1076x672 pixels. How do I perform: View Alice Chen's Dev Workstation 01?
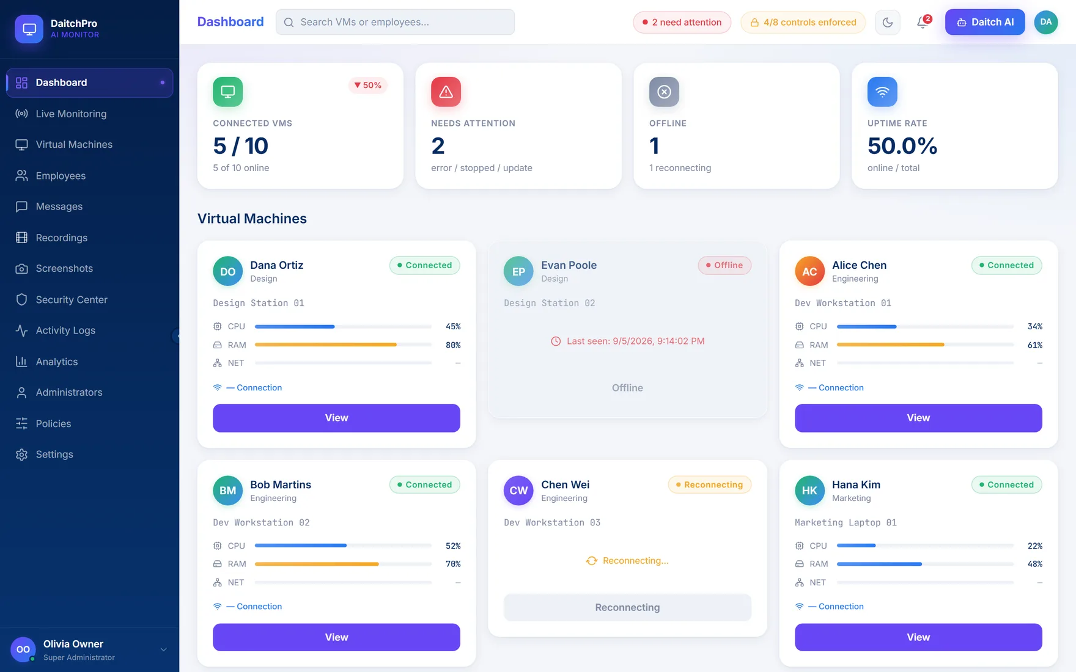[x=918, y=418]
